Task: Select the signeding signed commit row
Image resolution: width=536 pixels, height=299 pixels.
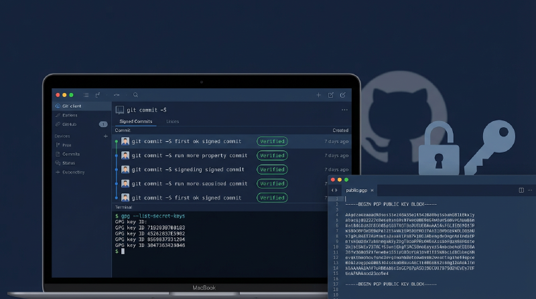Action: pos(232,169)
